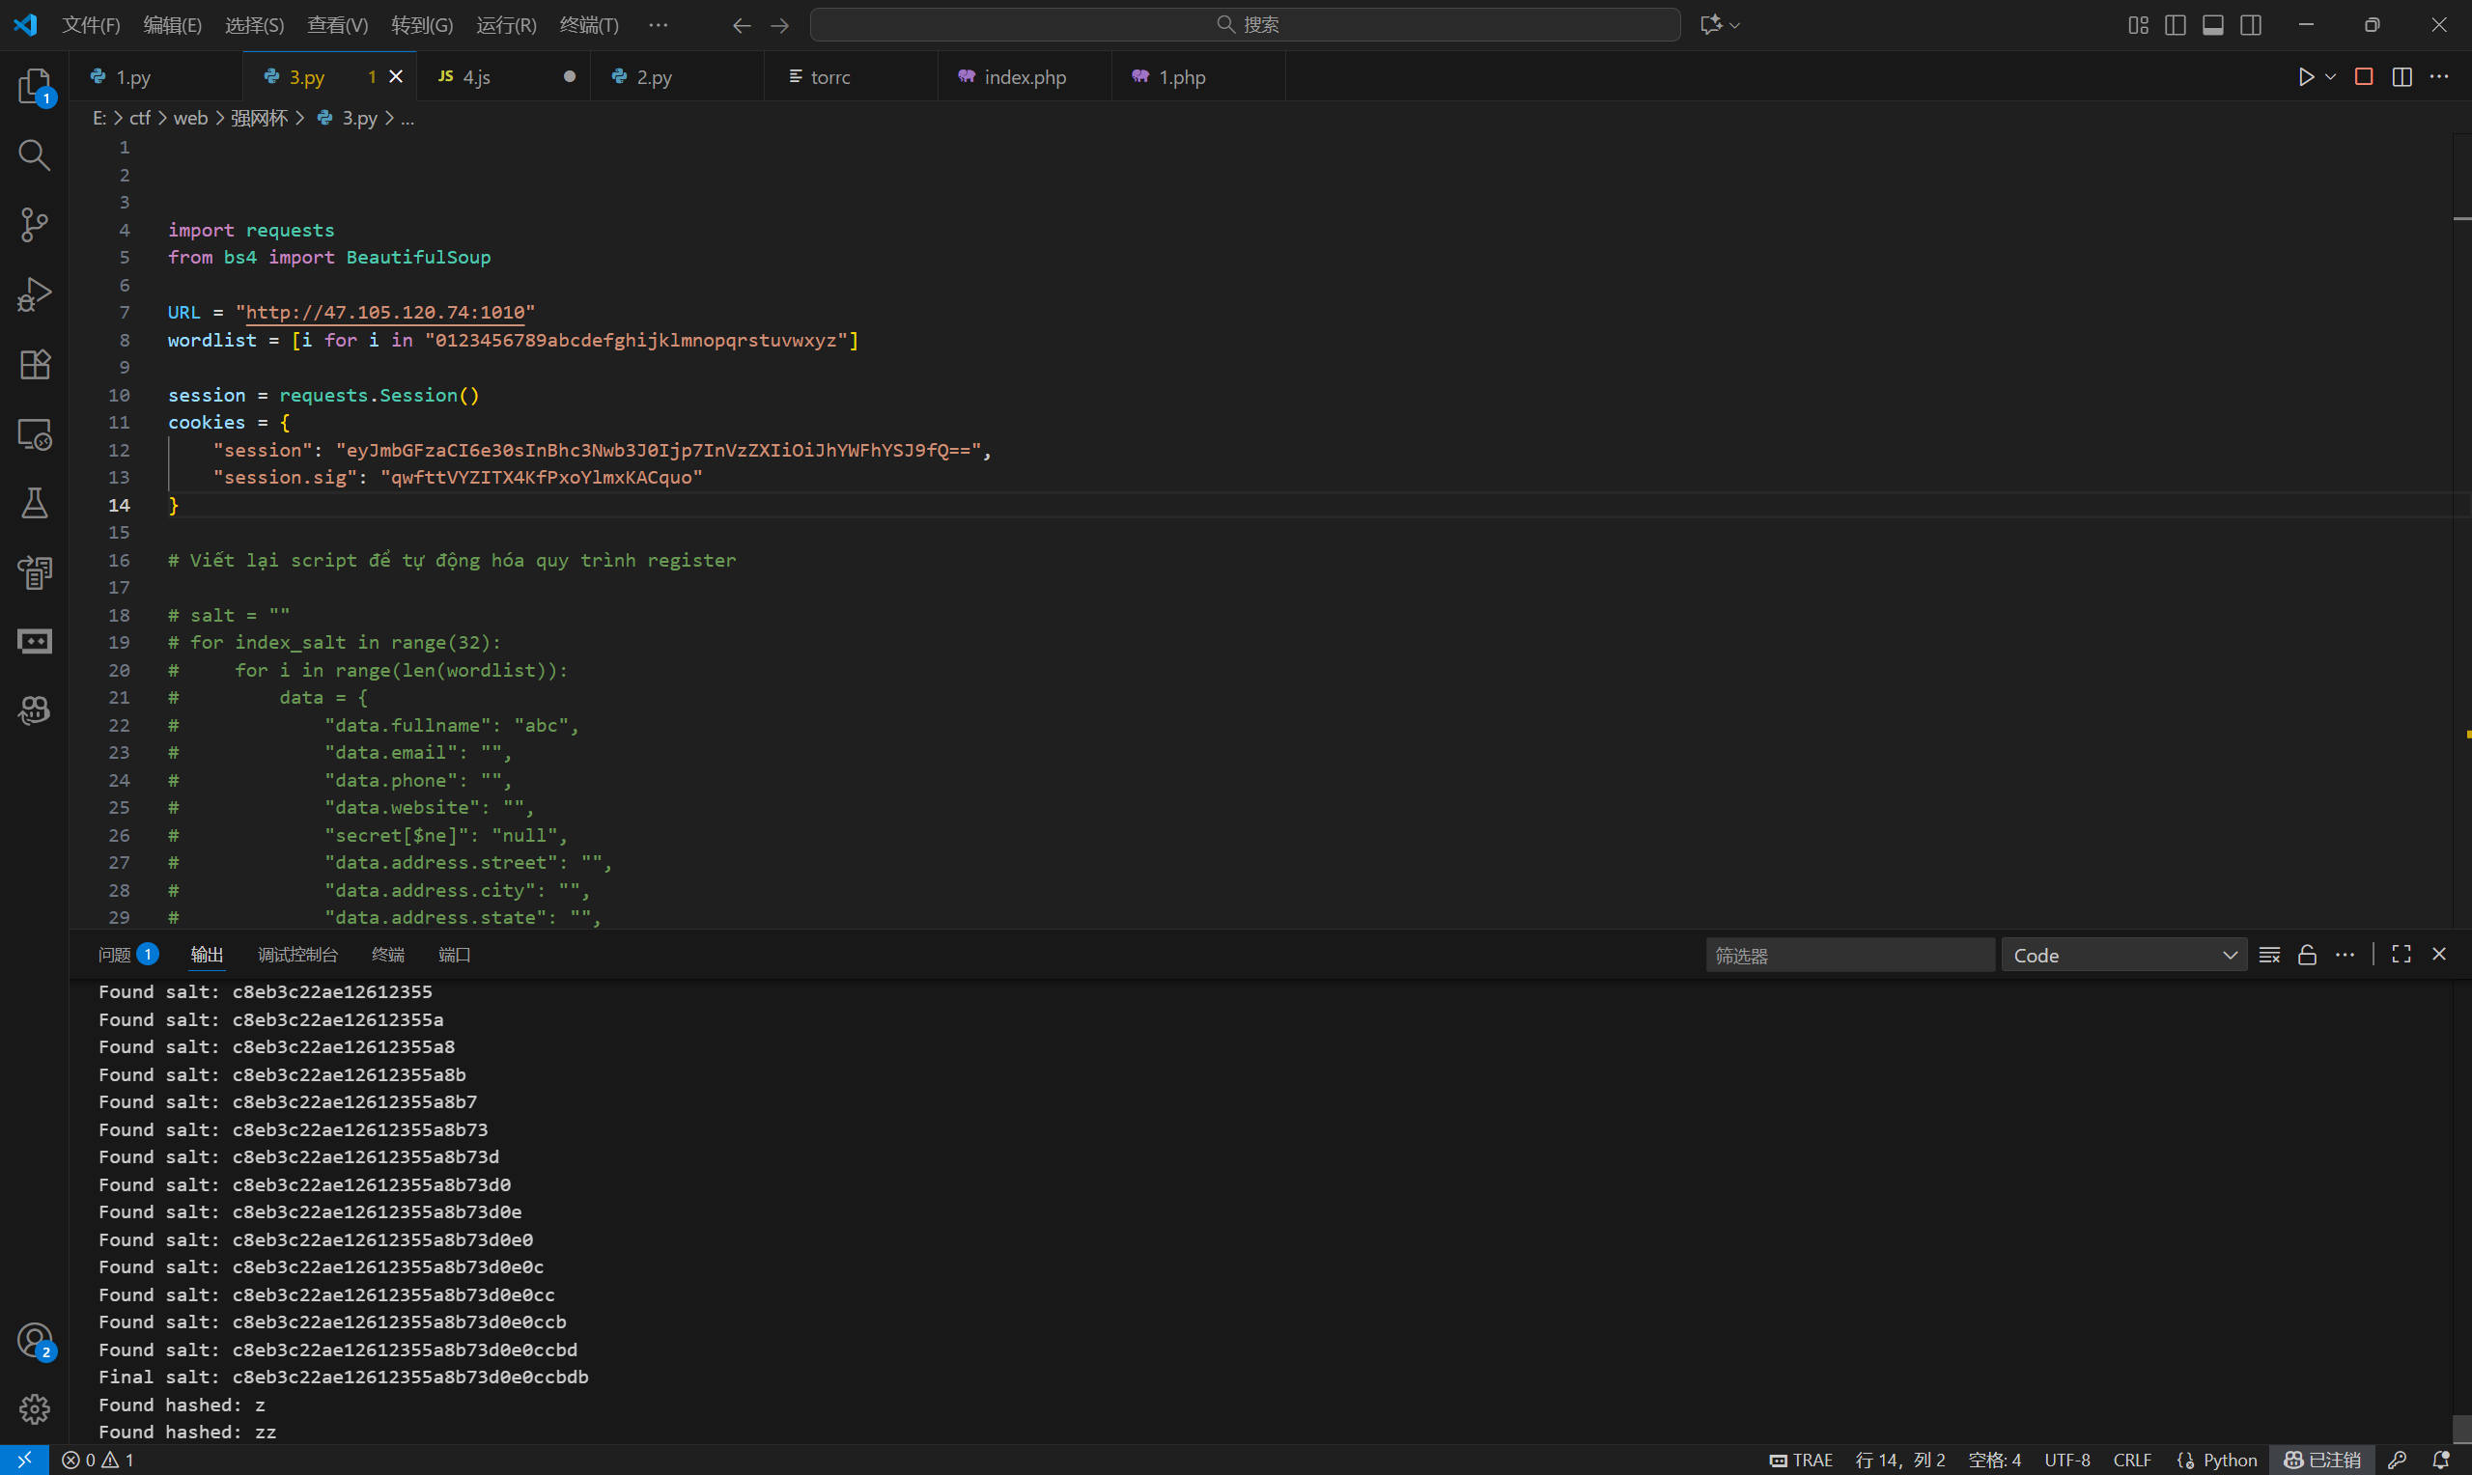Open the 终端(T) menu
The height and width of the screenshot is (1475, 2472).
[588, 25]
